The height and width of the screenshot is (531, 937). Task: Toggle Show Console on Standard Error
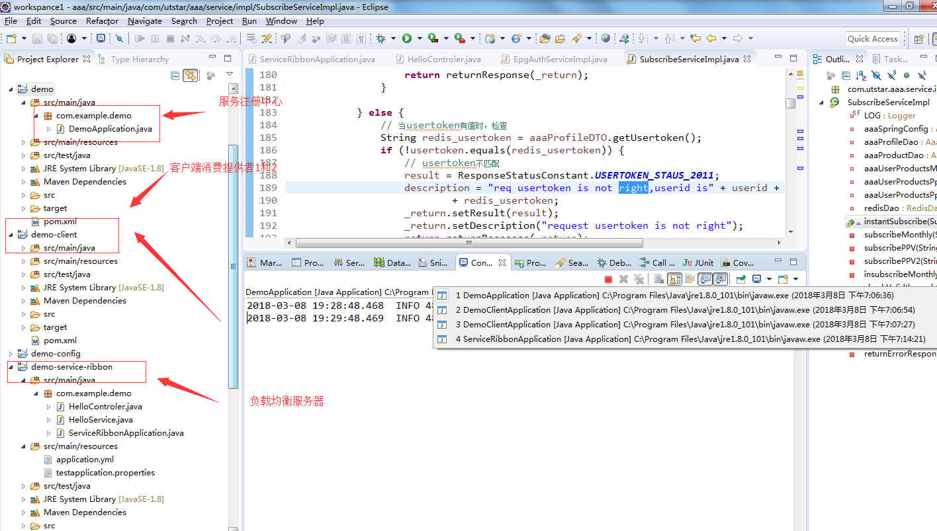(x=720, y=279)
